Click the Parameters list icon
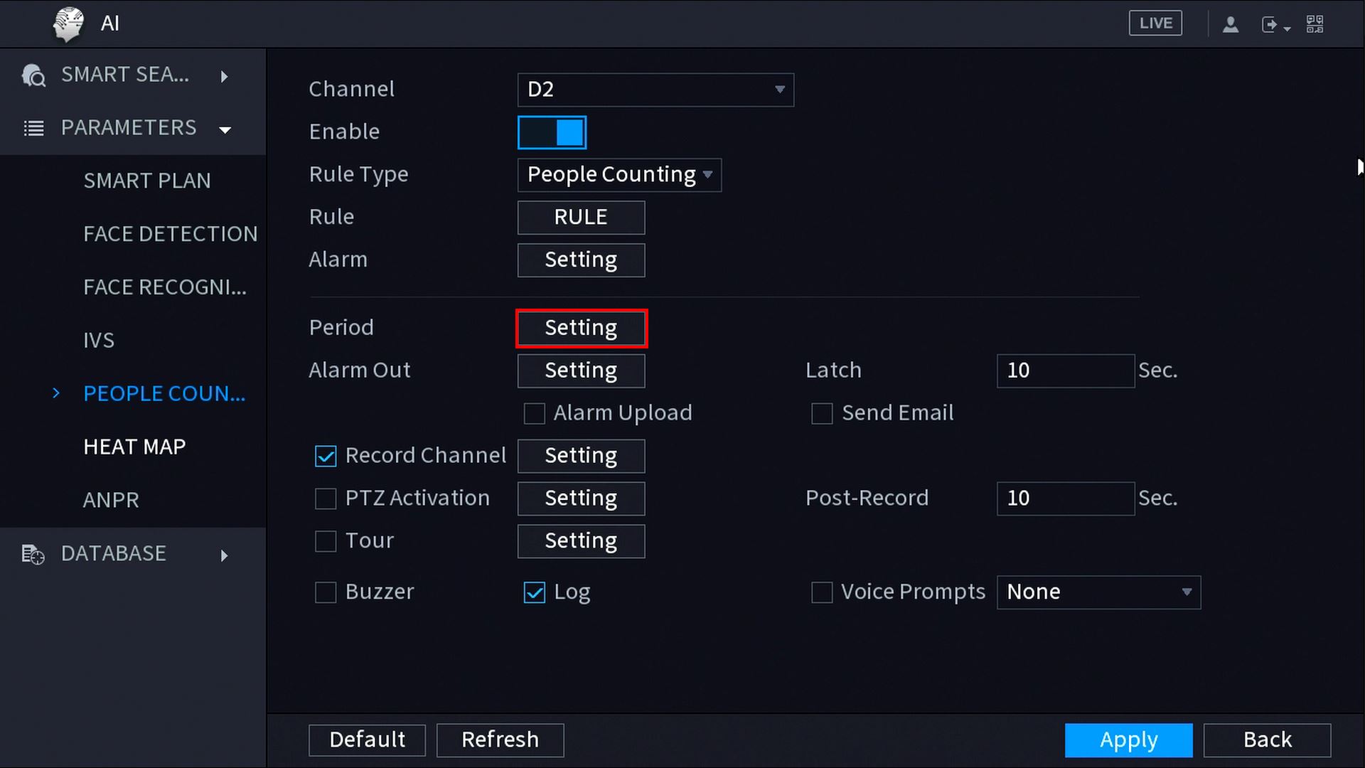This screenshot has width=1365, height=768. pos(33,129)
